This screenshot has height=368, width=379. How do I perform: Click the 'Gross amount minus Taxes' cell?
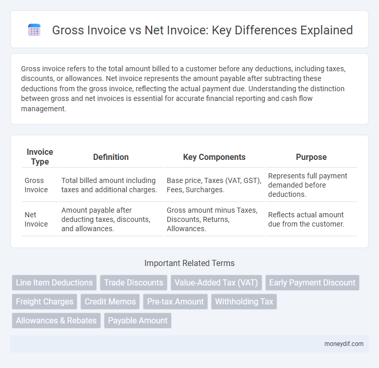[x=214, y=219]
